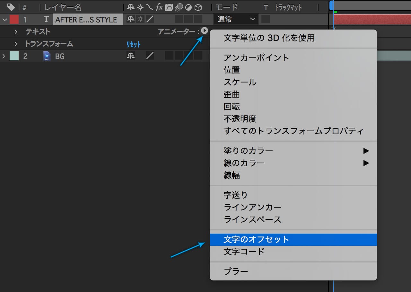Open the Animator flyout arrow button
Viewport: 411px width, 292px height.
(x=205, y=31)
